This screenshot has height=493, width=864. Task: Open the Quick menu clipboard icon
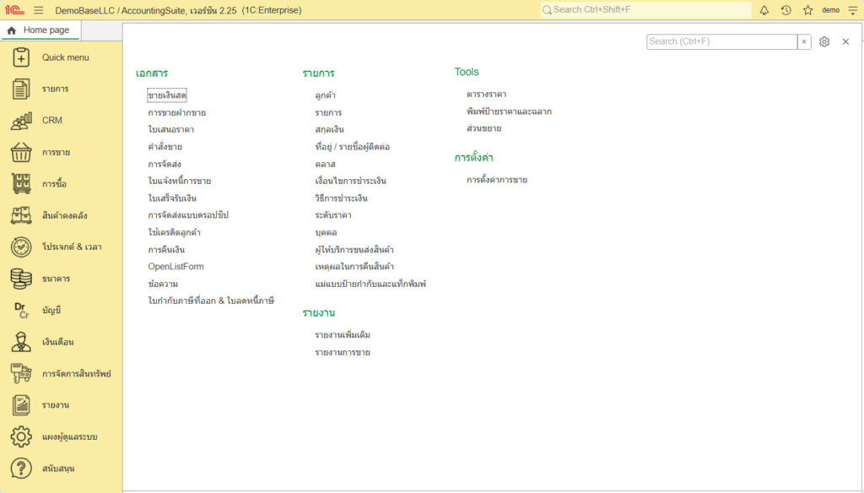click(21, 57)
